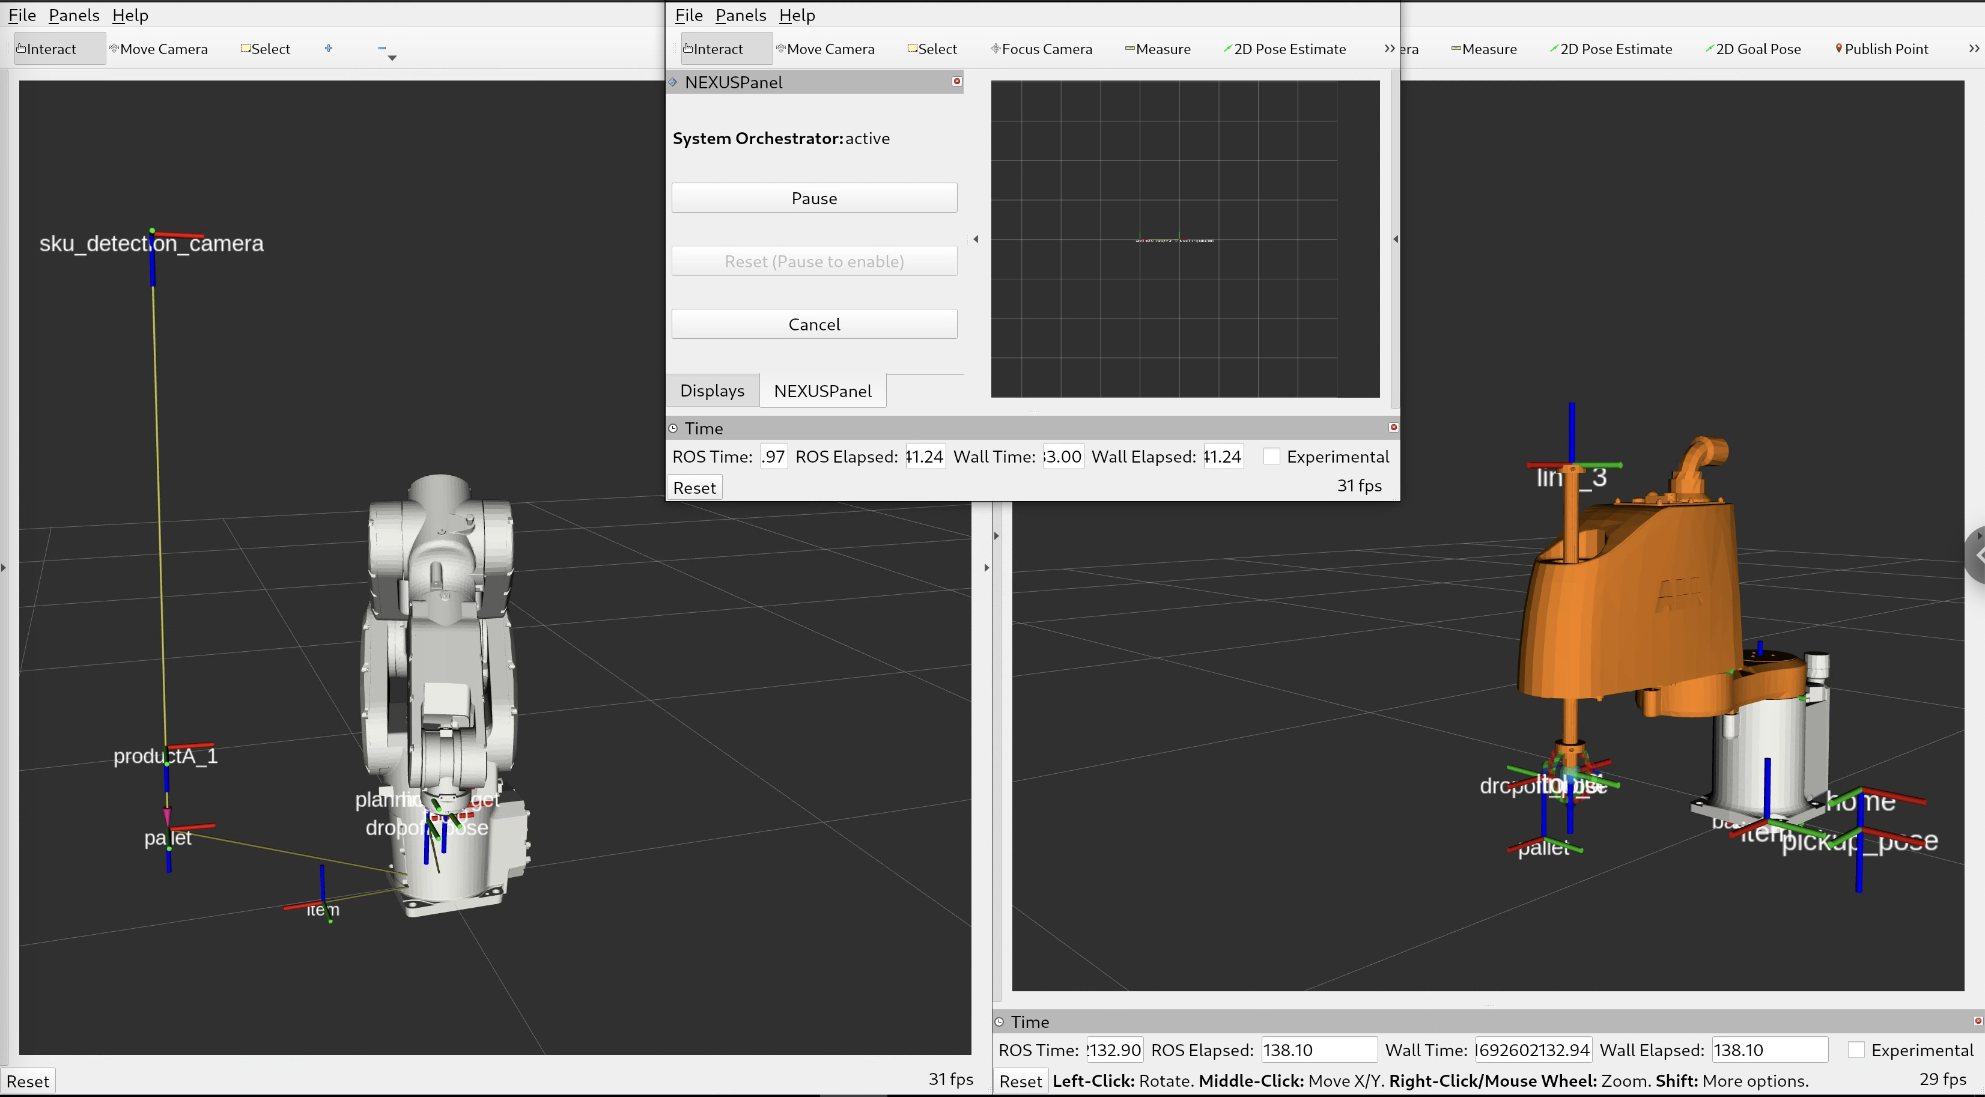Screen dimensions: 1985x1097
Task: Open Panels menu in middle window
Action: coord(740,16)
